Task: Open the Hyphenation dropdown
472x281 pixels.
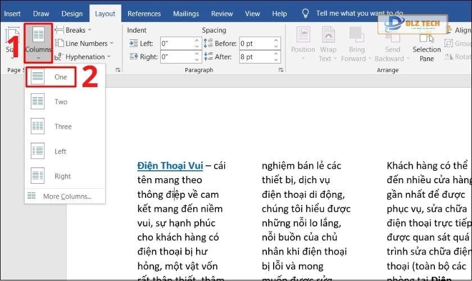Action: tap(84, 57)
